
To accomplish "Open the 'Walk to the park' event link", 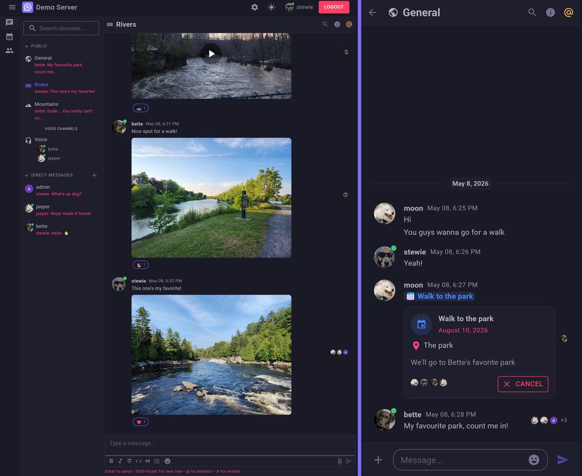I will coord(439,296).
